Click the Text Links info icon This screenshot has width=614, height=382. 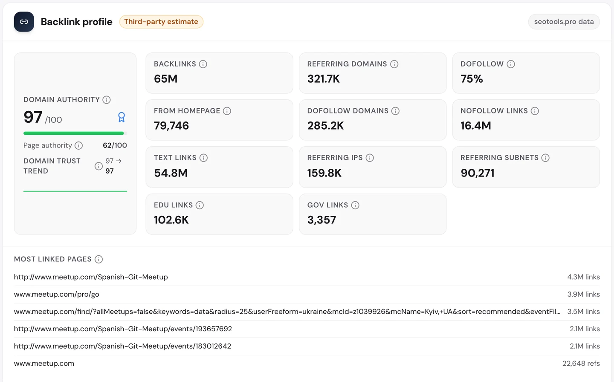[204, 158]
